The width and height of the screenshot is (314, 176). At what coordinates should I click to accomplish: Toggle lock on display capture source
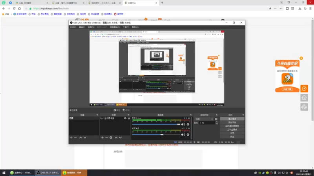(x=129, y=119)
